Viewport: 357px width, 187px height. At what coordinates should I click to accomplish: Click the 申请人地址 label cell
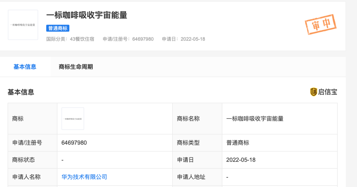coord(197,177)
